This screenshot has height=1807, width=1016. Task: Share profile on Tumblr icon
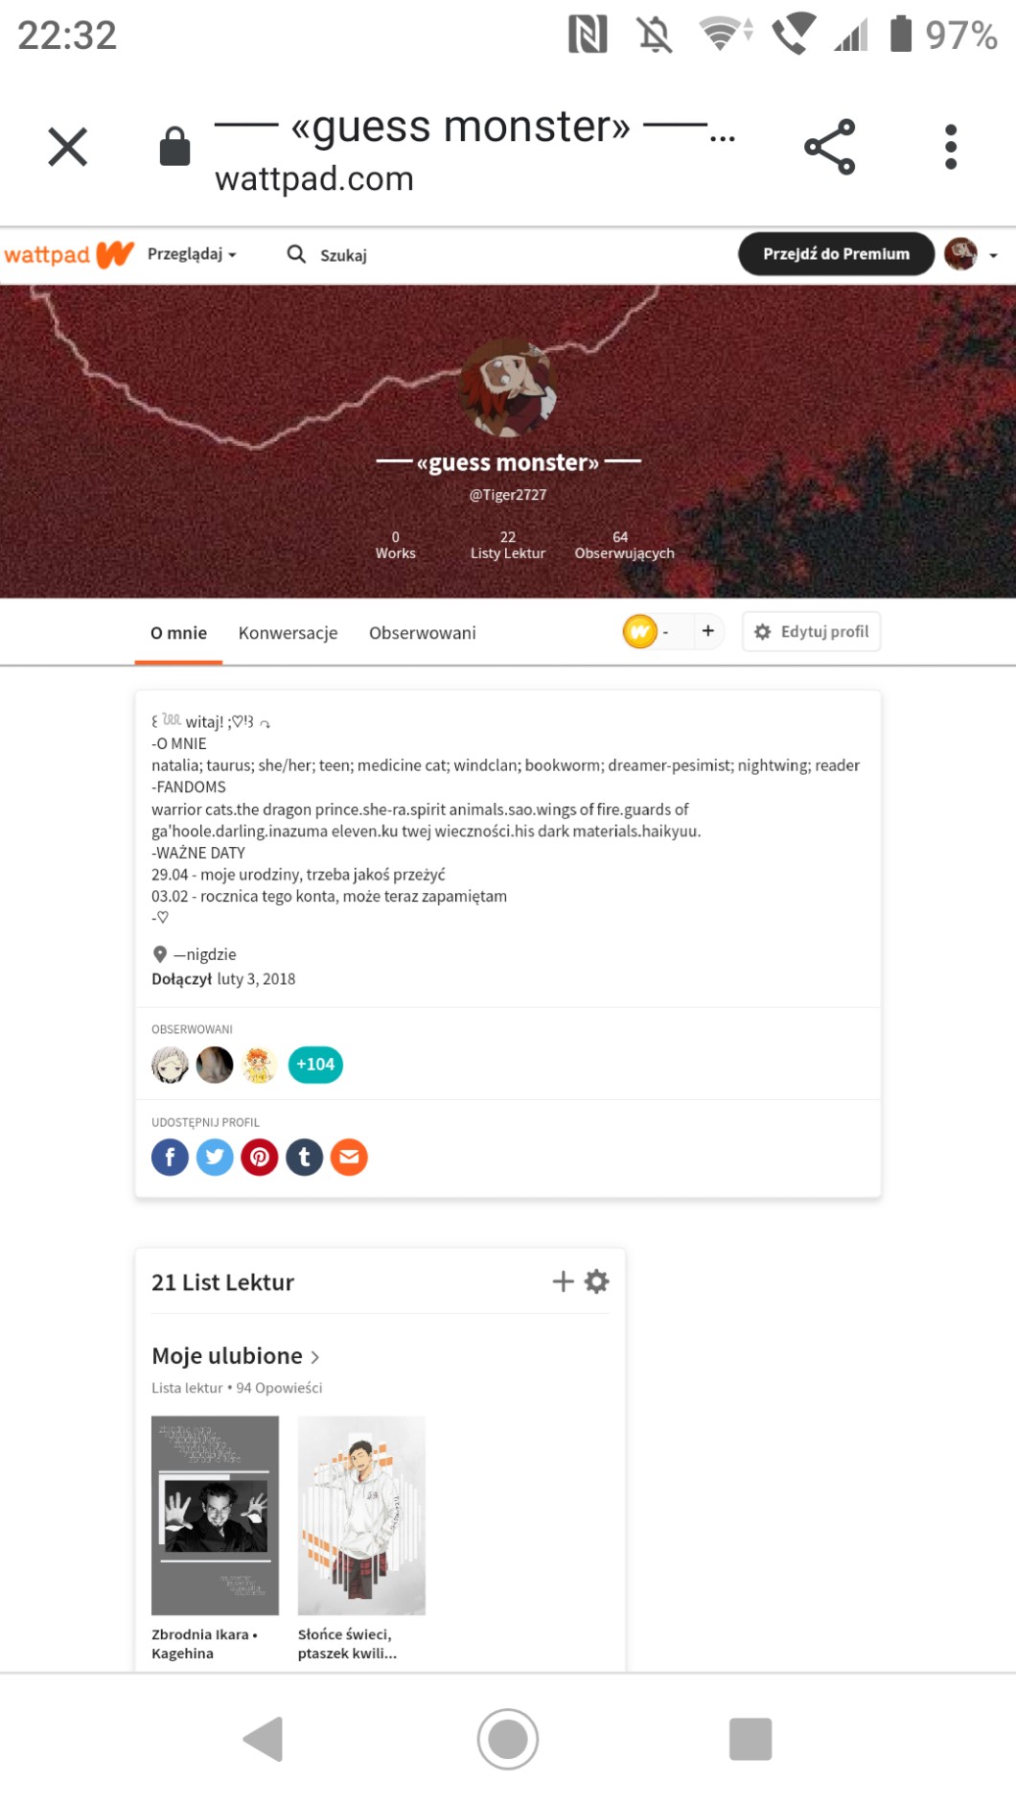point(305,1157)
